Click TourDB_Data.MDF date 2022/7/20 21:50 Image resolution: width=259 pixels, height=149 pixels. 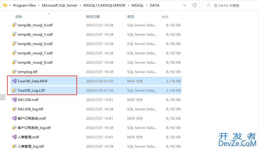coord(100,81)
